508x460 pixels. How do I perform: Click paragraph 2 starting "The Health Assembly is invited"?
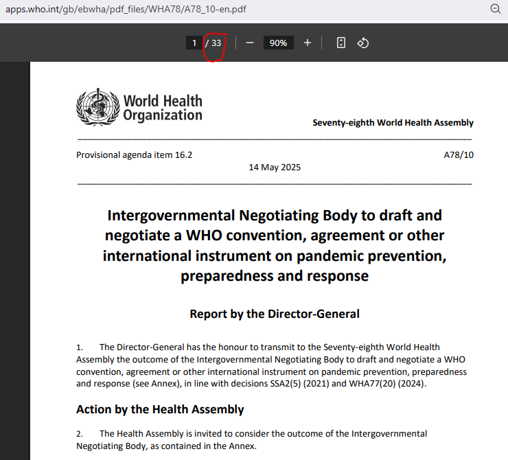(x=251, y=440)
